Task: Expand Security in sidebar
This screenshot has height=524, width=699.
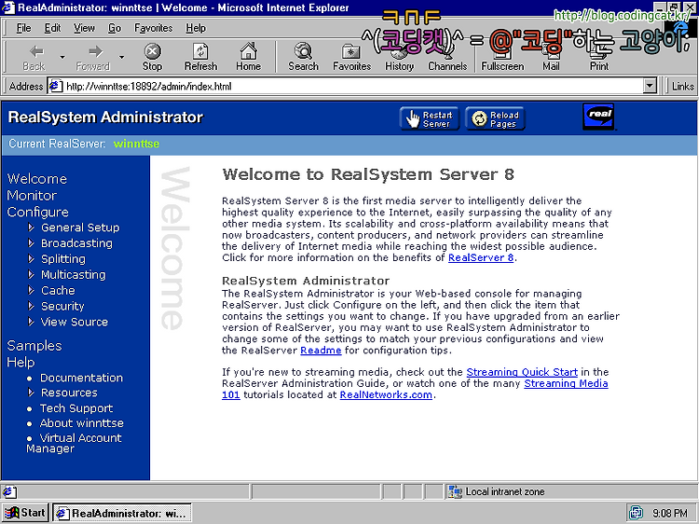Action: pos(31,306)
